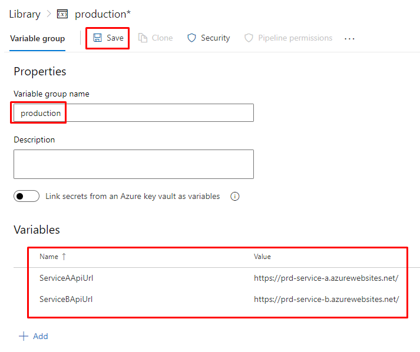Select the ServiceAApiUrl variable name

[x=66, y=278]
